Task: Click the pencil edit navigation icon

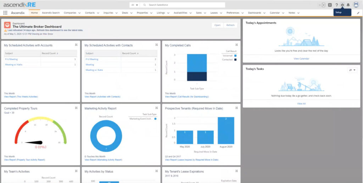Action: coord(358,13)
